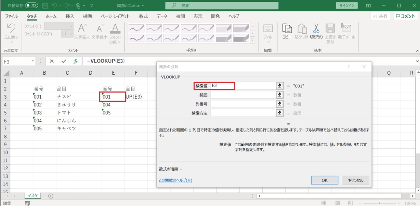Click the Insert Function fx icon
Screen dimensions: 420x207
point(76,61)
